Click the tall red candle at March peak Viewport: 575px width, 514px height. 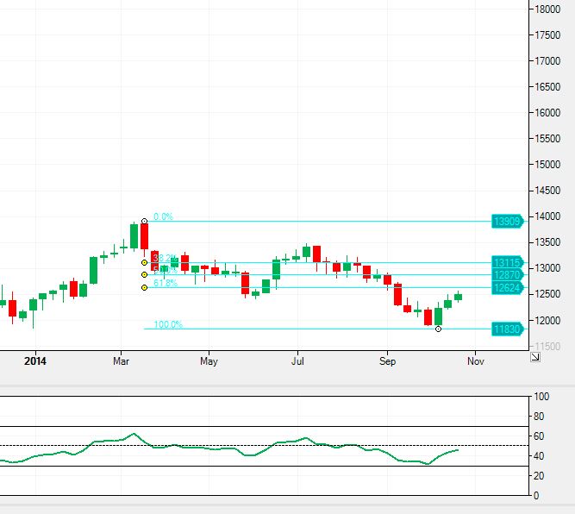(145, 236)
